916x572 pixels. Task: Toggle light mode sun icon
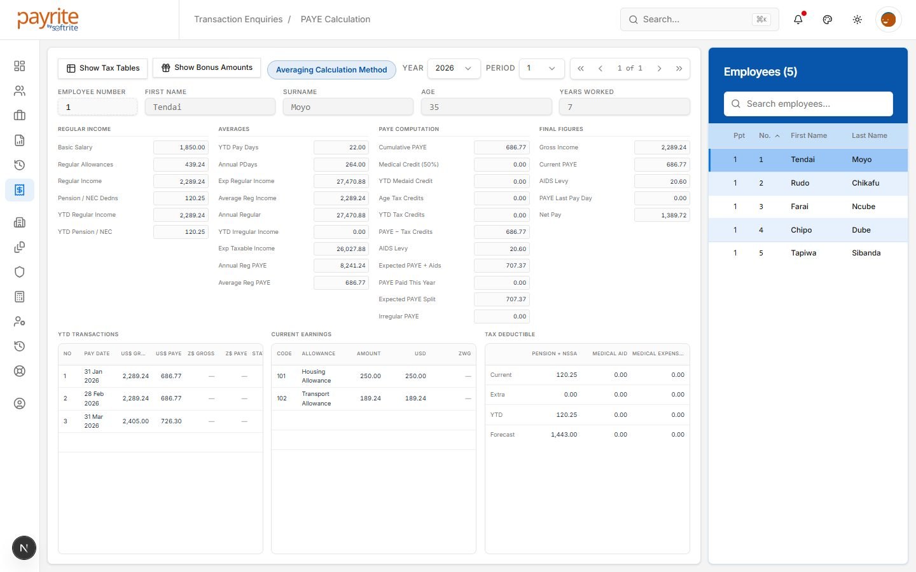[857, 20]
